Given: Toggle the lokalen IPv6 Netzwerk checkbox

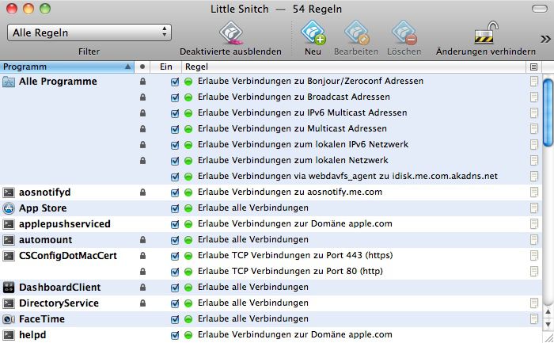Looking at the screenshot, I should click(175, 145).
